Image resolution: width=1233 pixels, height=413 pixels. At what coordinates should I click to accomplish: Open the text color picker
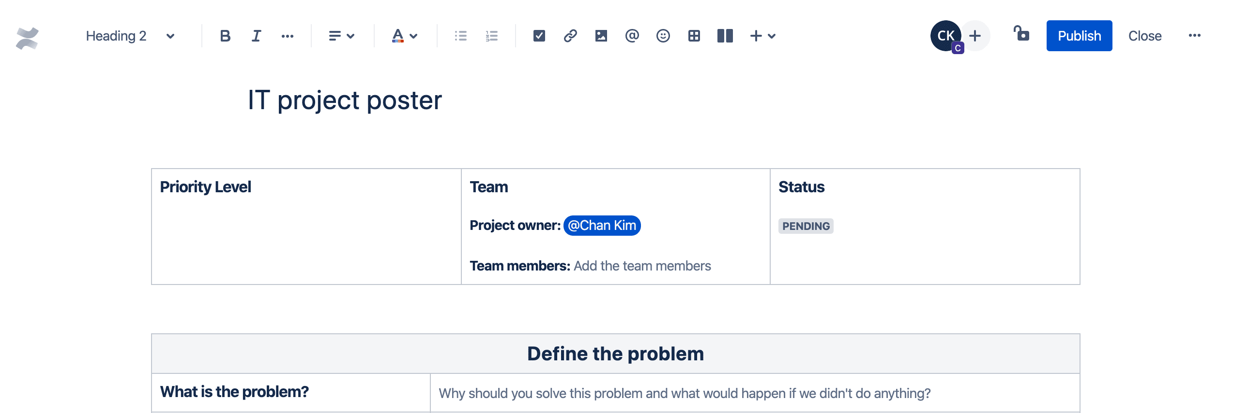coord(404,36)
